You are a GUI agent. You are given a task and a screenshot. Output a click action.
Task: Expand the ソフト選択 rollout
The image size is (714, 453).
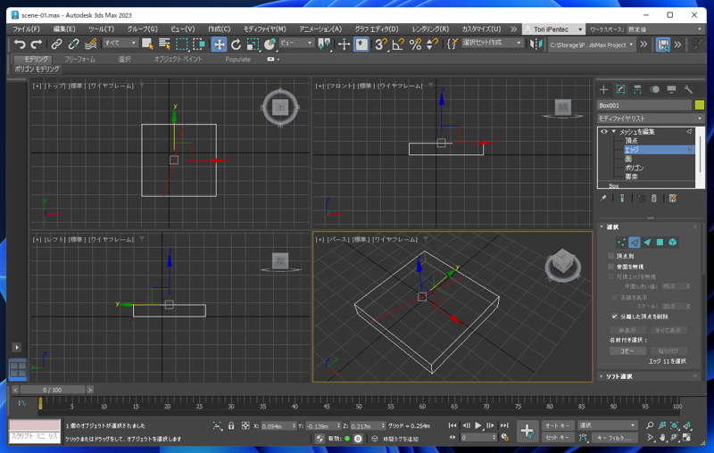tap(649, 376)
